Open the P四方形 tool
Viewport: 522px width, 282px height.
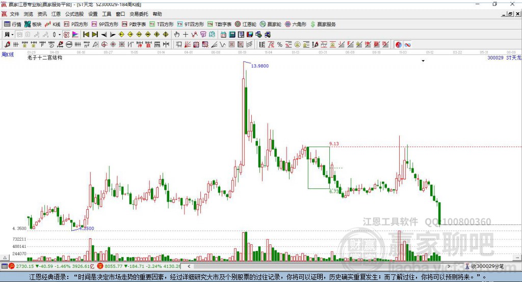(x=76, y=24)
